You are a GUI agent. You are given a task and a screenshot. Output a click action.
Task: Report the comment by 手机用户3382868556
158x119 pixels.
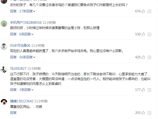click(x=149, y=34)
